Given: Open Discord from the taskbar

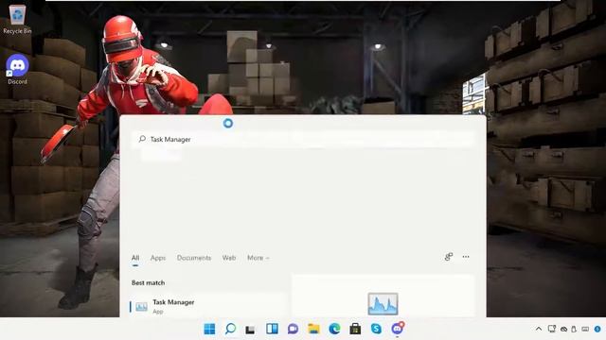Looking at the screenshot, I should pos(398,329).
